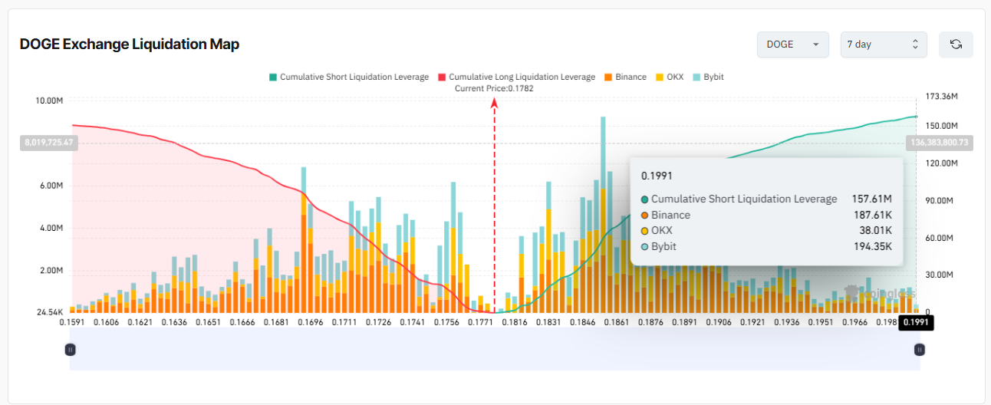Click the 194.35K Bybit tooltip value

874,247
